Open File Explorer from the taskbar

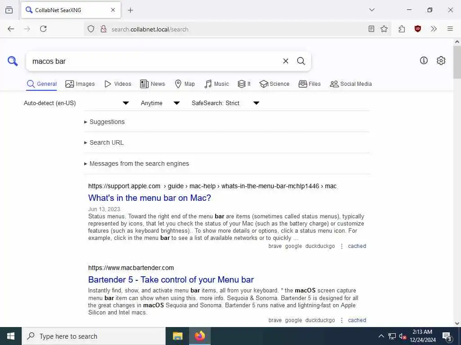click(177, 336)
